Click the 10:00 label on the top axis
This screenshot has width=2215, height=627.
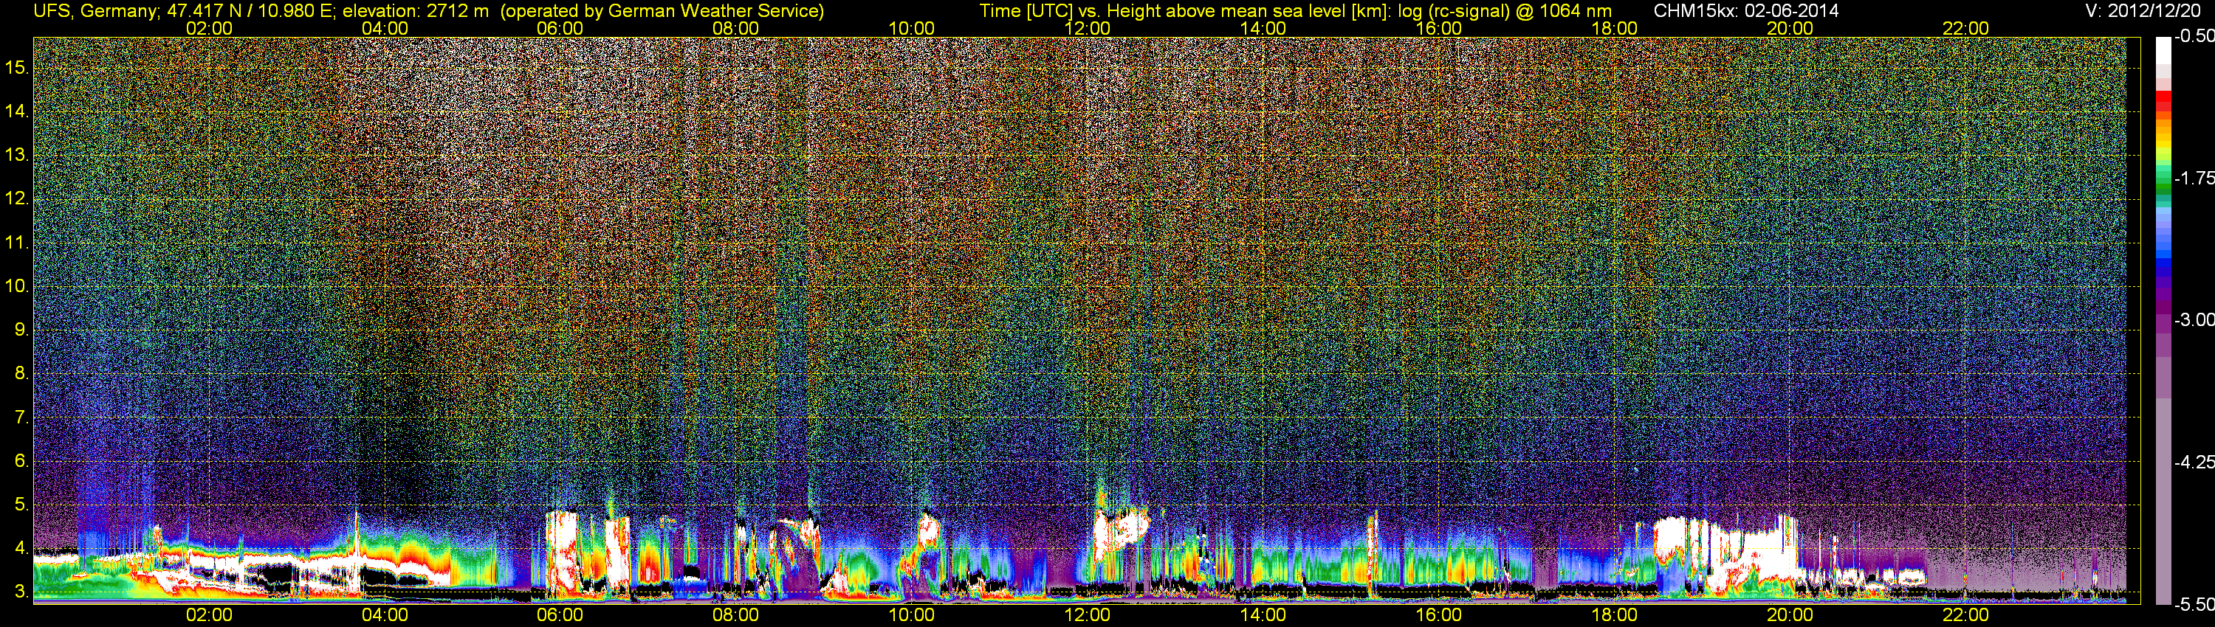pos(911,28)
